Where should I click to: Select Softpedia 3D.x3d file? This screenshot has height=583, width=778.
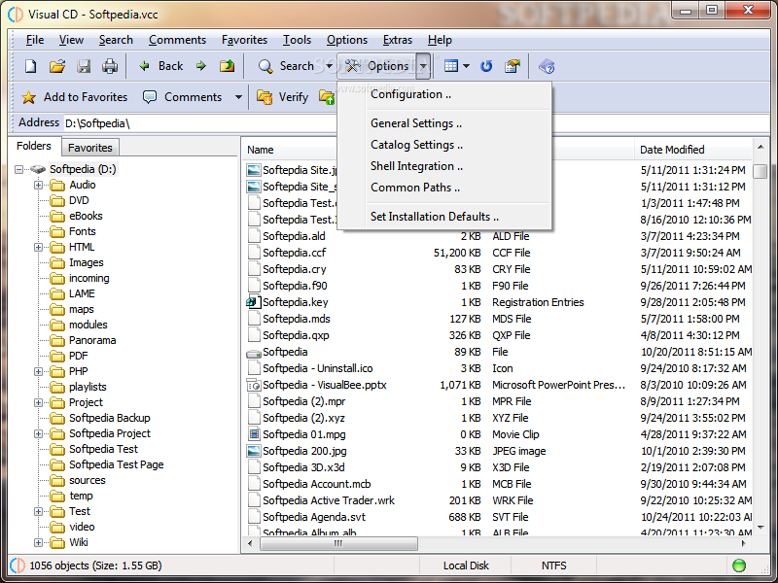click(303, 467)
